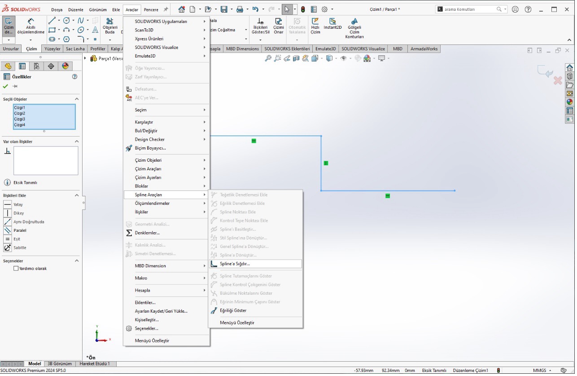The width and height of the screenshot is (577, 376).
Task: Click the Çizimi Onar repair sketch tool
Action: pyautogui.click(x=279, y=27)
